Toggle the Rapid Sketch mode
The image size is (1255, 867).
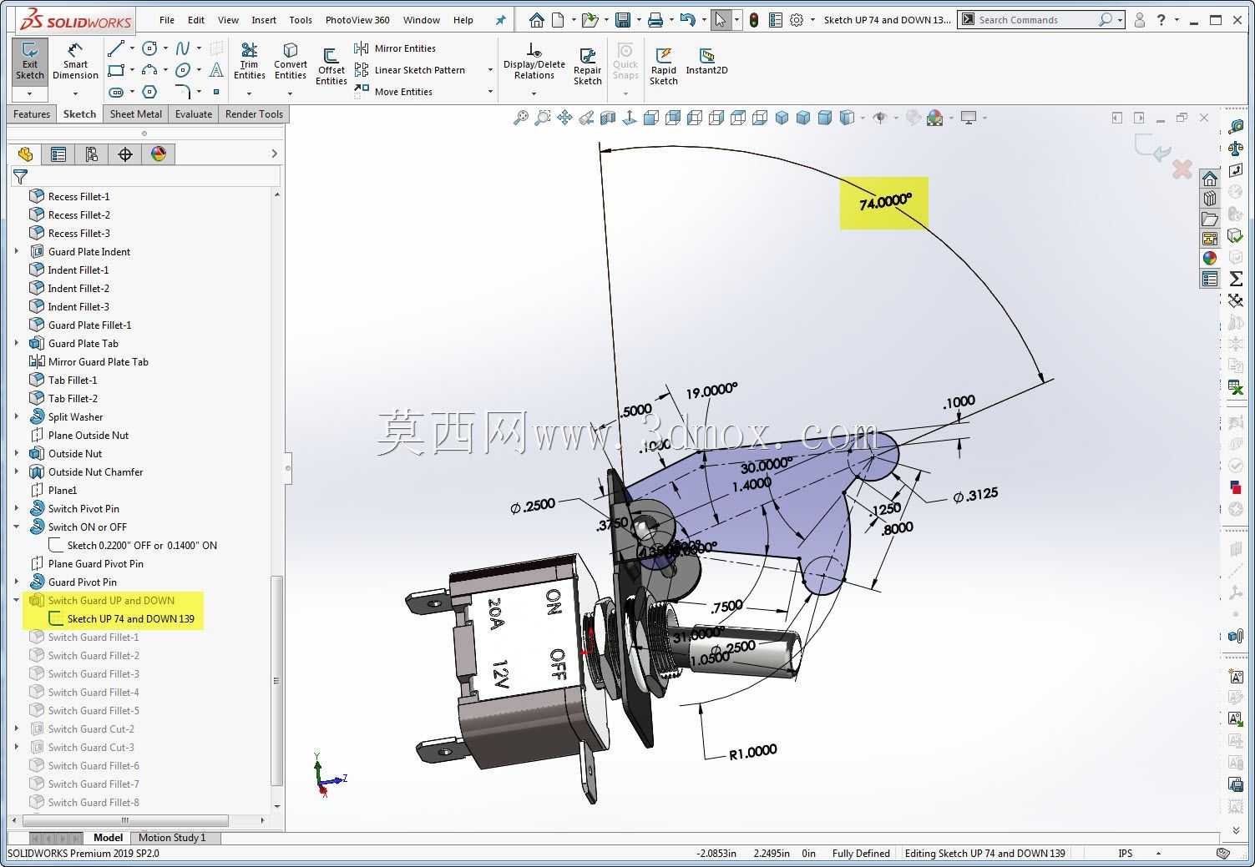pos(664,67)
